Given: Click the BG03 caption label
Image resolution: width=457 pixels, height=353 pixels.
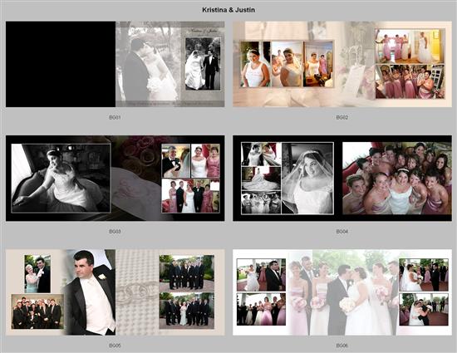Looking at the screenshot, I should [115, 232].
